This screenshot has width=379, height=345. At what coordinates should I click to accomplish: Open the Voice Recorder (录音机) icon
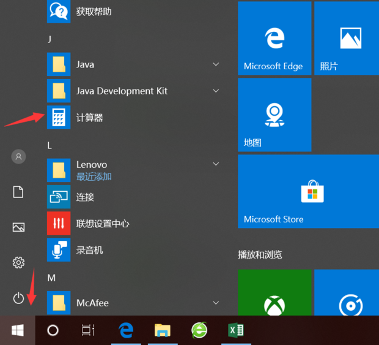[x=59, y=250]
